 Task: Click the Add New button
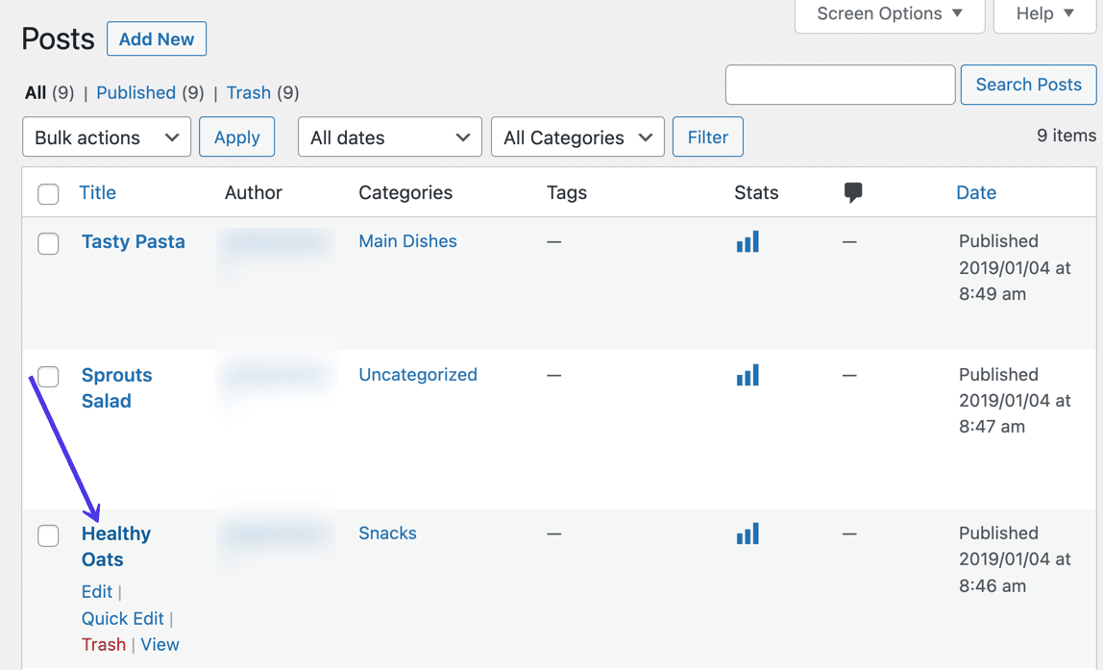pyautogui.click(x=156, y=38)
